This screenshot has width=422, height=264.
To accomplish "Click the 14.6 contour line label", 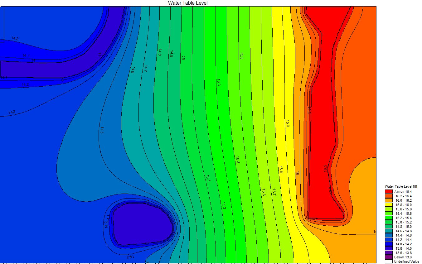I will 133,70.
